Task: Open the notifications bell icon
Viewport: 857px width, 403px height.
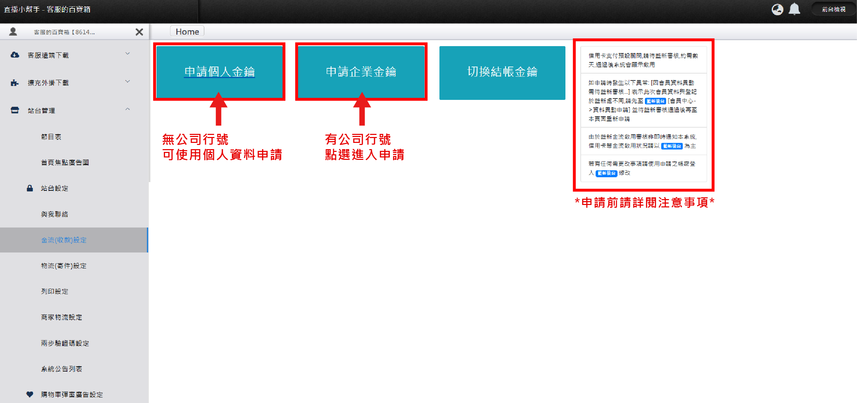Action: tap(794, 9)
